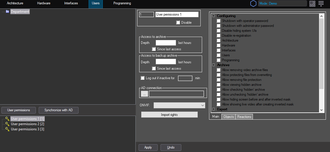Screen dimensions: 330x152
Task: Check Allow removing video archive files
Action: (x=219, y=70)
